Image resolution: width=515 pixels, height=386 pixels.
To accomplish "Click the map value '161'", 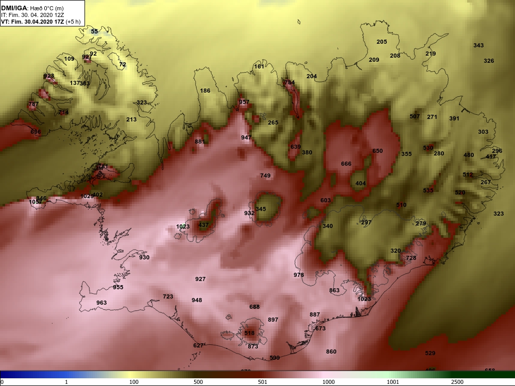I will pyautogui.click(x=259, y=66).
